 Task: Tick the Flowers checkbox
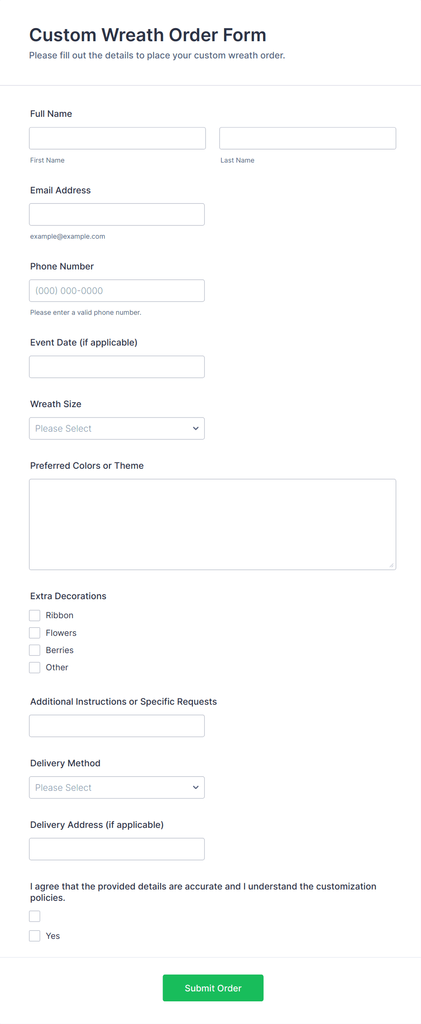click(35, 633)
